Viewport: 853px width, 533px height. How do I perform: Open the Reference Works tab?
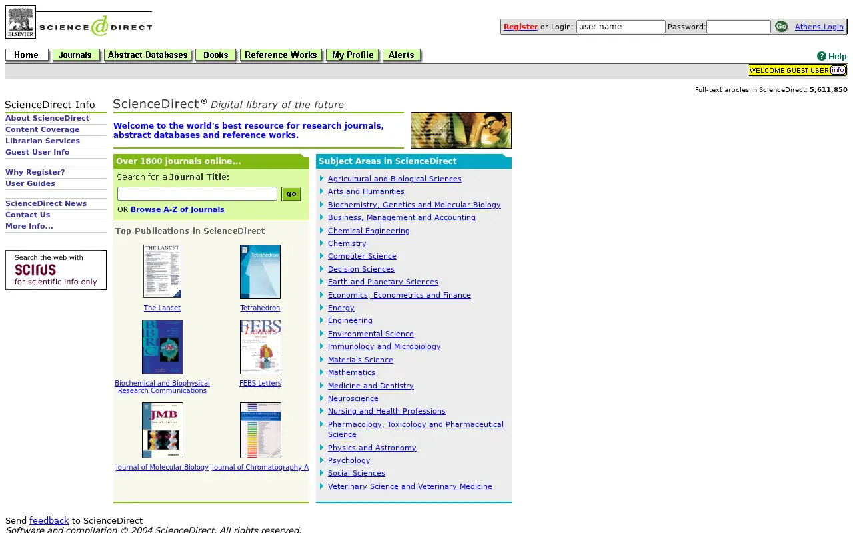[x=281, y=55]
